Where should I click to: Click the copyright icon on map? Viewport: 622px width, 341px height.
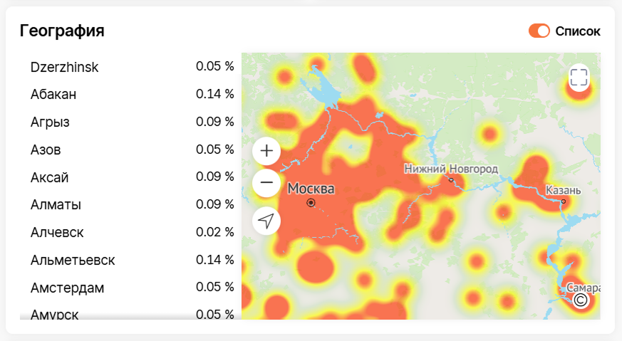581,300
